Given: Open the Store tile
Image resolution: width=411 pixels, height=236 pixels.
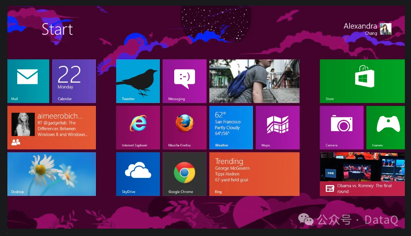Looking at the screenshot, I should (362, 81).
